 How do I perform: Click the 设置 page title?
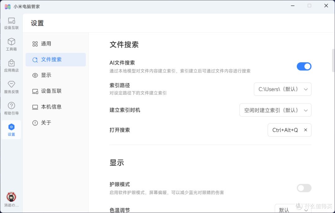coord(38,23)
